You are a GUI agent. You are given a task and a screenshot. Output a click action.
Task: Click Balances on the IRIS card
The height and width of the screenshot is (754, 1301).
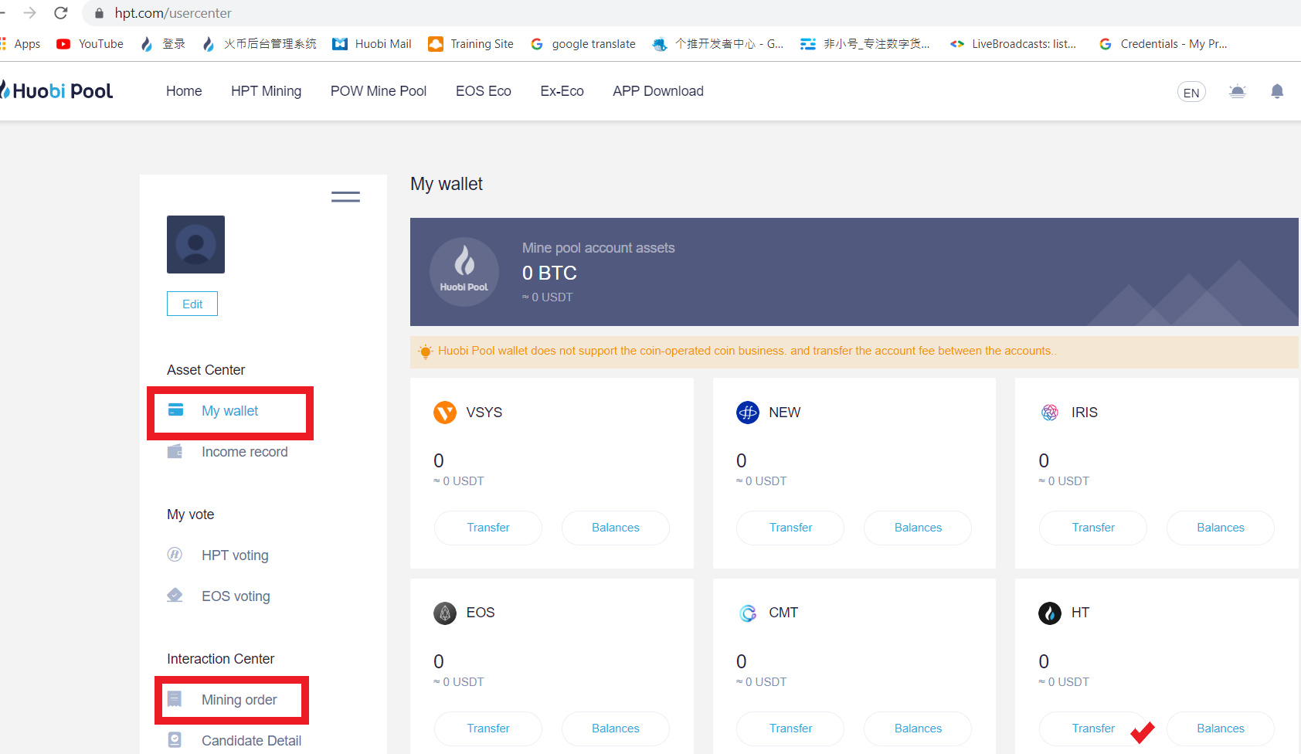click(1221, 528)
